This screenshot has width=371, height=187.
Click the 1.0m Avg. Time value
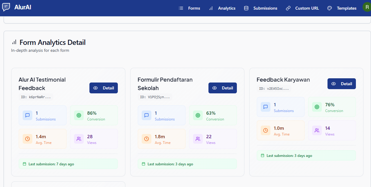pos(279,128)
